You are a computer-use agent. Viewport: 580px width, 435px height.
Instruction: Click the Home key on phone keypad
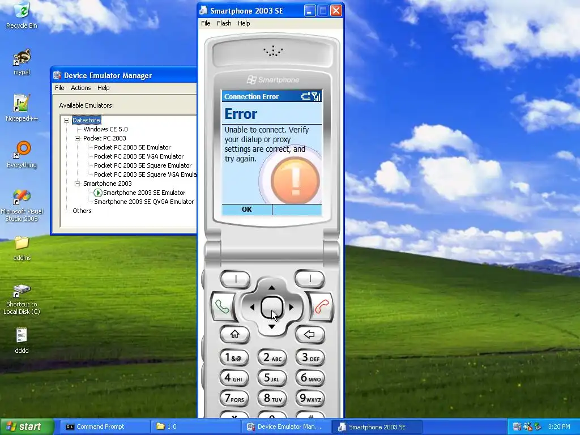tap(234, 334)
